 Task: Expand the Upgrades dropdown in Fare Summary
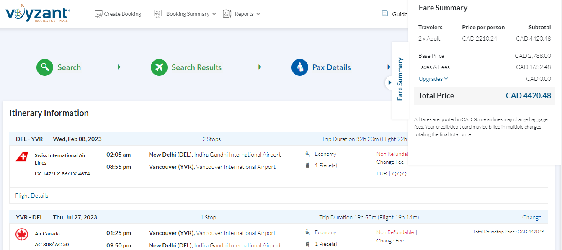(x=433, y=79)
